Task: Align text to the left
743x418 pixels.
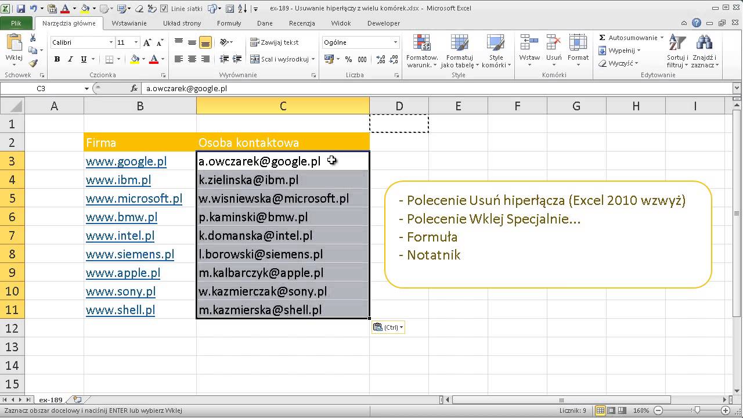Action: click(x=179, y=59)
